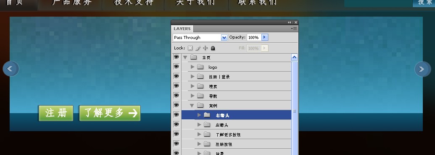Viewport: 435px width, 155px height.
Task: Close the Layers panel
Action: [x=296, y=22]
